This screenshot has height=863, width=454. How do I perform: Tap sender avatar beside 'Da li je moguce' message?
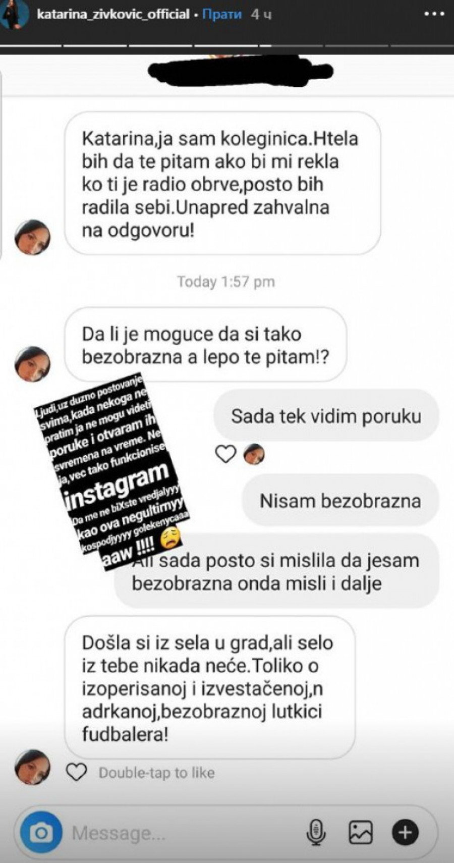(33, 364)
